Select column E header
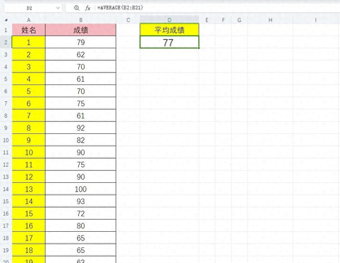Screen dimensions: 340x263 tap(207, 20)
